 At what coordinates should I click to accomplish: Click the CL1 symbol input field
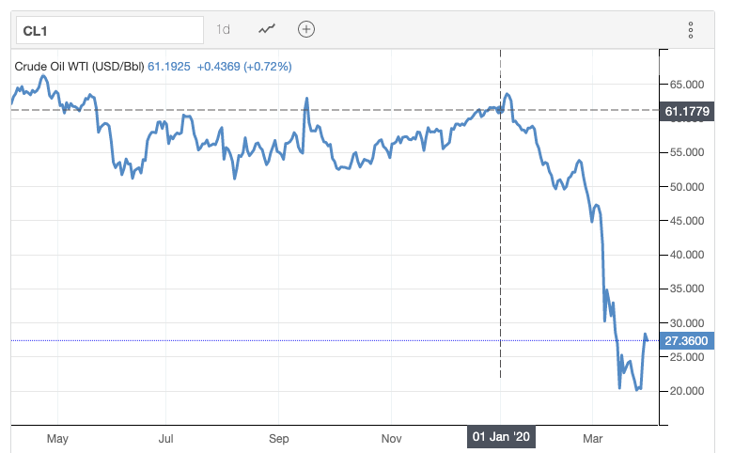click(x=110, y=30)
